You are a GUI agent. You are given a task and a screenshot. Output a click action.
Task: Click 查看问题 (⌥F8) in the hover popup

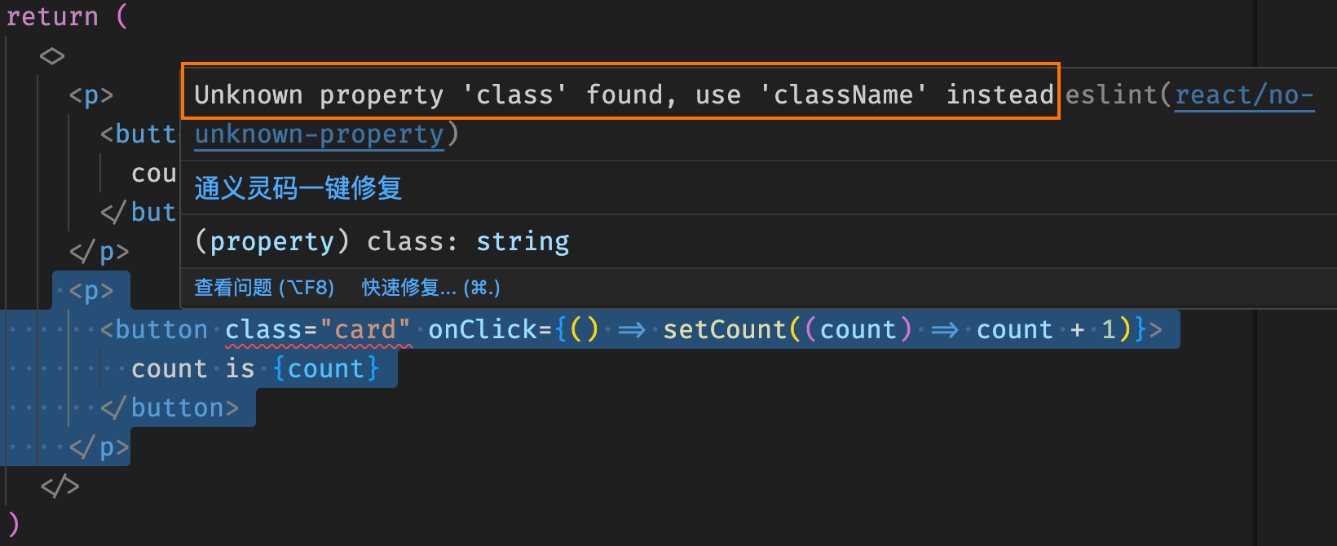pos(264,288)
